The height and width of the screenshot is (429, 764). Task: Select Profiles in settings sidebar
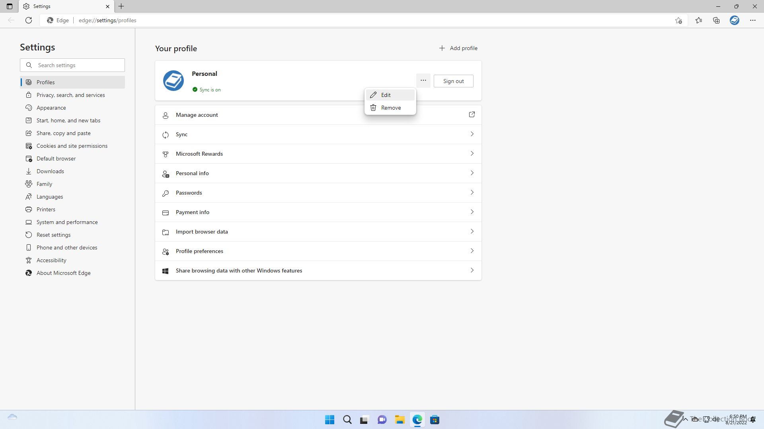pos(72,82)
